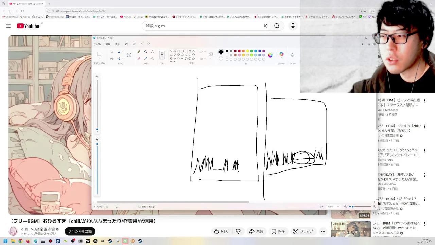Open the Bloomberg.co.jp bookmark
Screen dimensions: 435x245
point(55,17)
